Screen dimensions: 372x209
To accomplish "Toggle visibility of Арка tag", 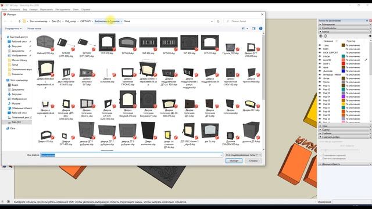I will coord(320,67).
